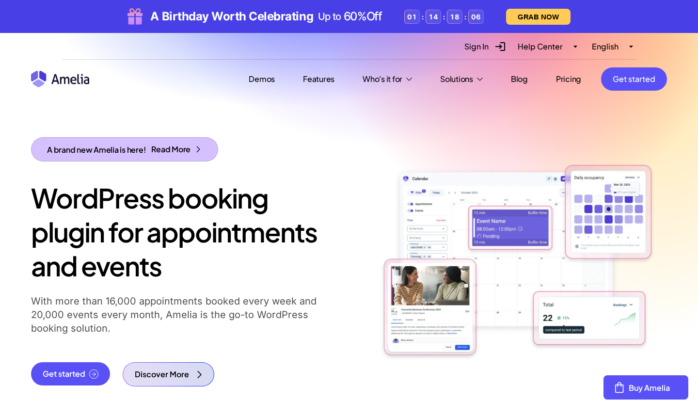Expand the Solutions menu chevron
Screen dimensions: 698x417
point(480,79)
